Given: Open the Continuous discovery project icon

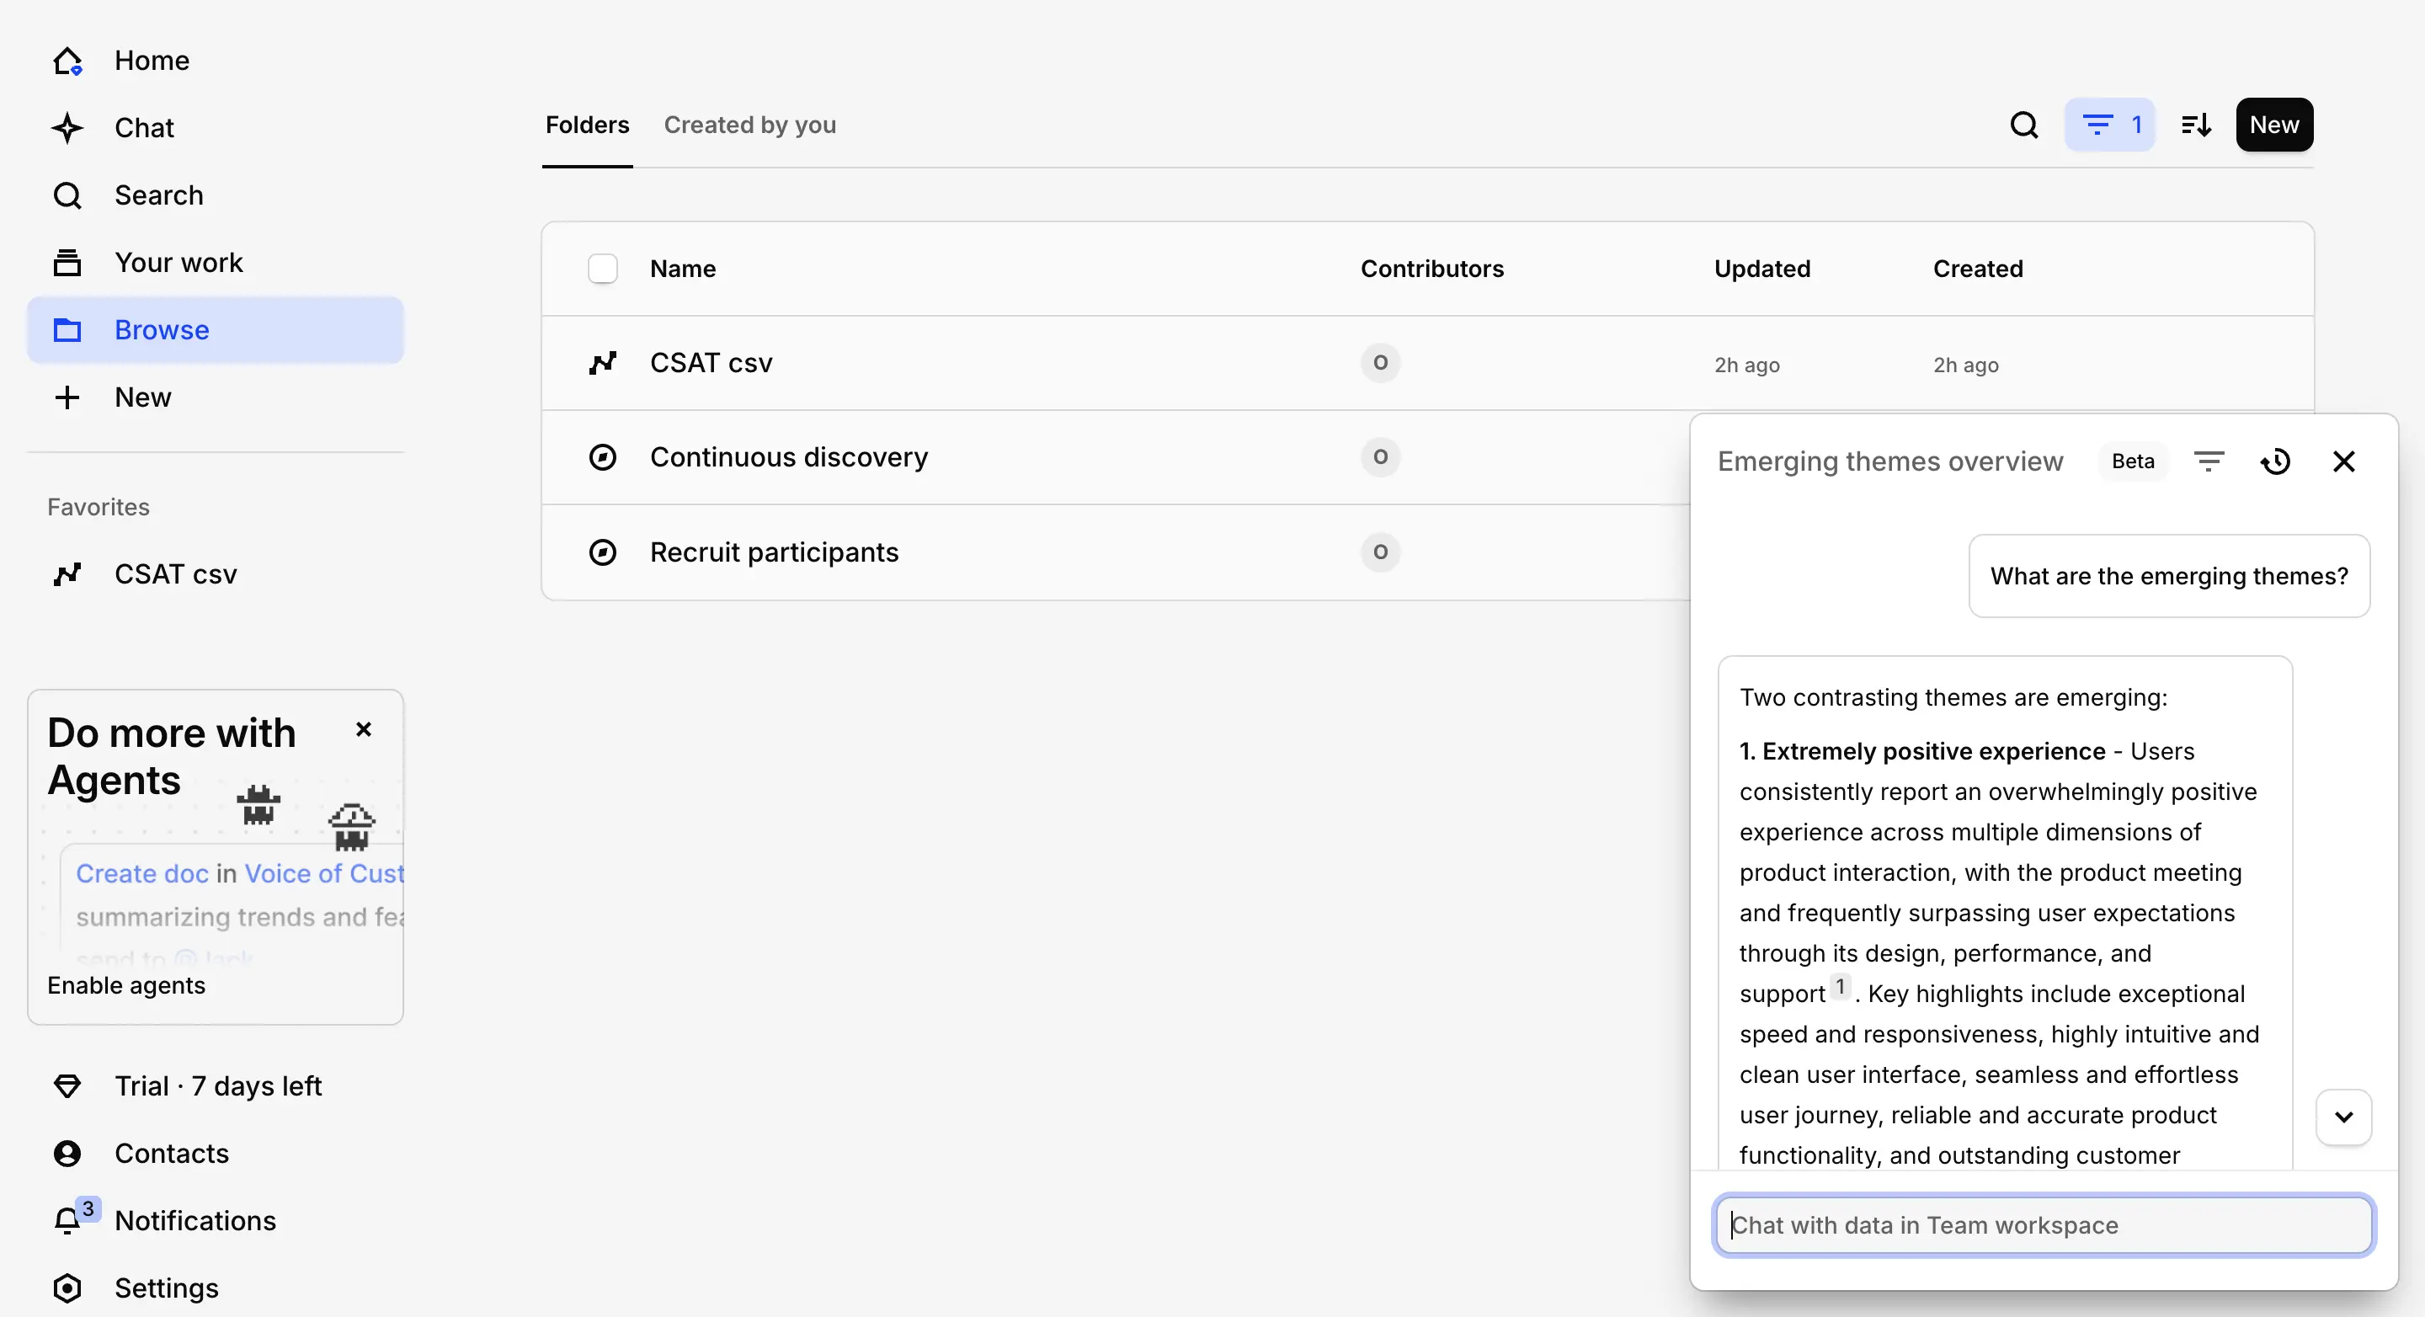Looking at the screenshot, I should pos(603,456).
